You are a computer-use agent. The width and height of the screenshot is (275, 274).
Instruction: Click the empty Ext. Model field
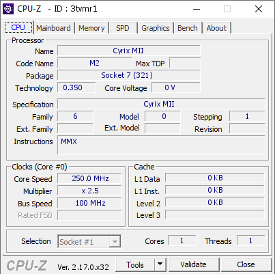coord(162,128)
